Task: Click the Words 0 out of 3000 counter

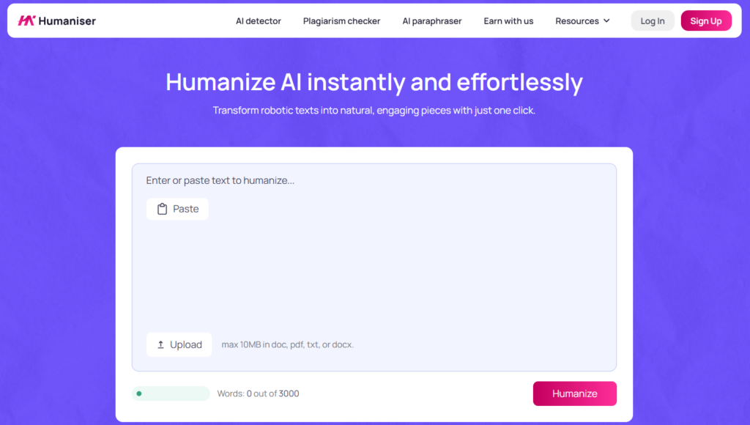Action: click(258, 394)
